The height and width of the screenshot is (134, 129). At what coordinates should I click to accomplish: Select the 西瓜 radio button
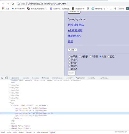click(108, 56)
